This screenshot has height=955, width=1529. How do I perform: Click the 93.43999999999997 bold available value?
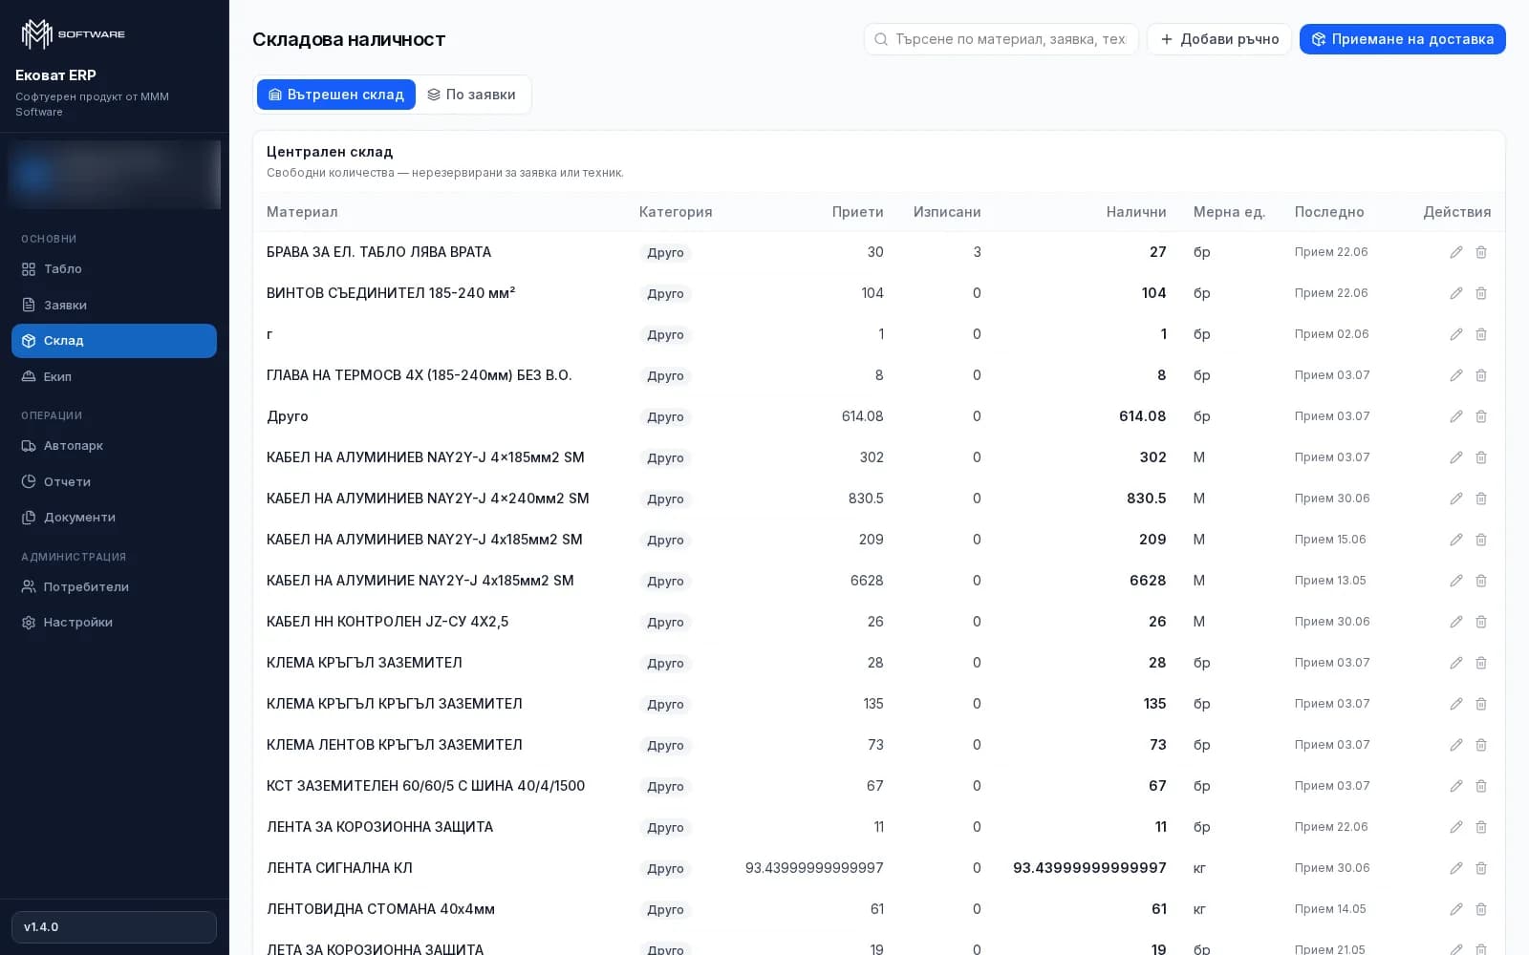pyautogui.click(x=1089, y=868)
